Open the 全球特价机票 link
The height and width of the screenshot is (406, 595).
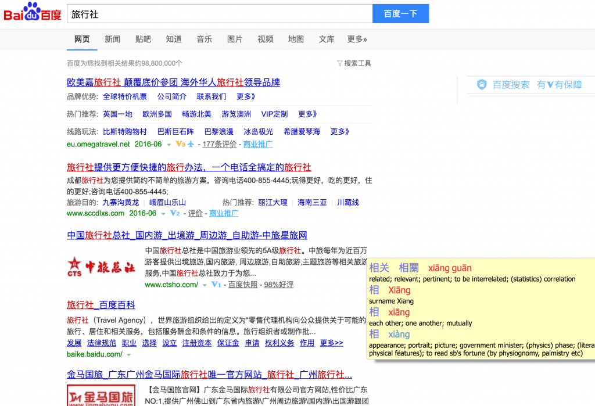click(125, 96)
